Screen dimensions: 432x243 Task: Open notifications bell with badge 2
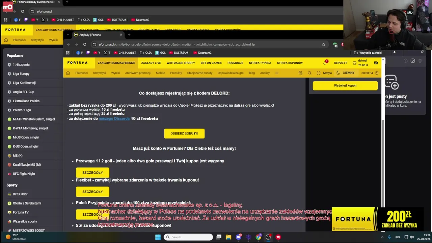tap(325, 63)
